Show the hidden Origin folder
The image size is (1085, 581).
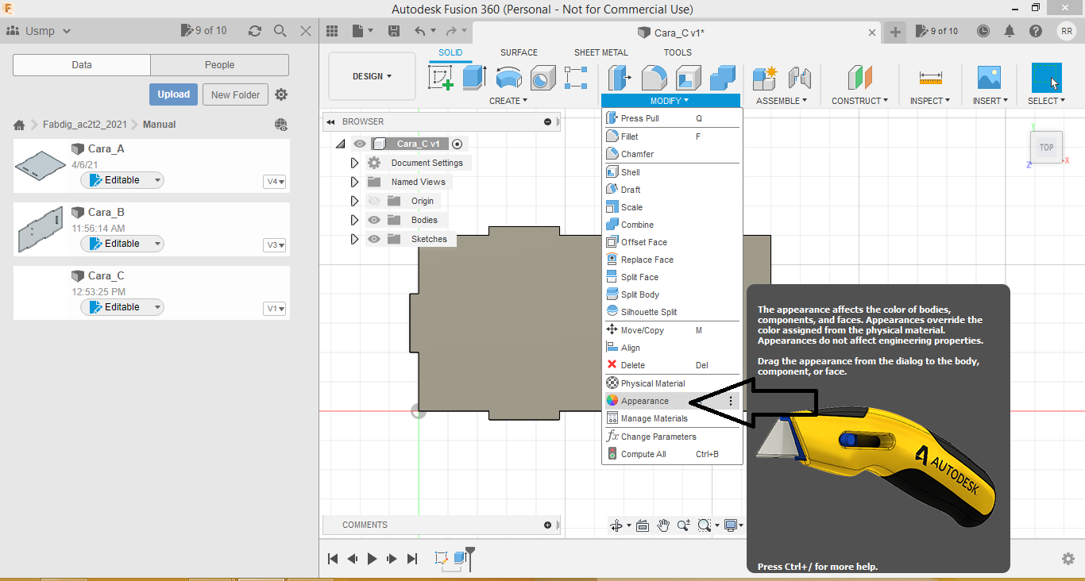click(374, 201)
